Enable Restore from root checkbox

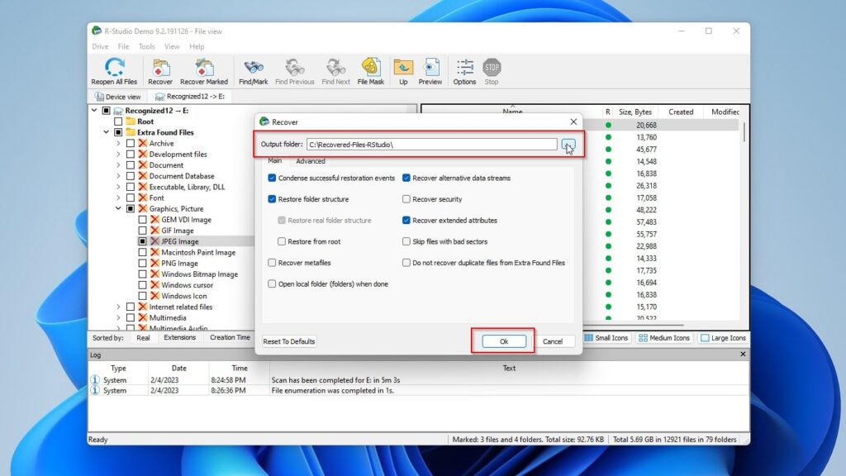click(x=282, y=241)
